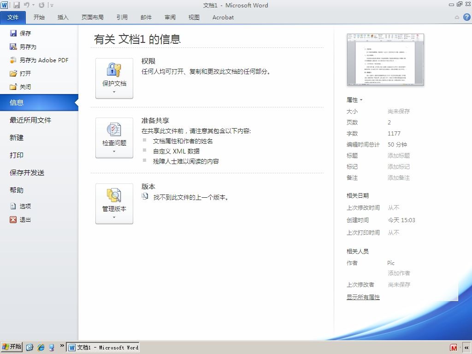Click the Undo icon in the title bar

(x=27, y=5)
